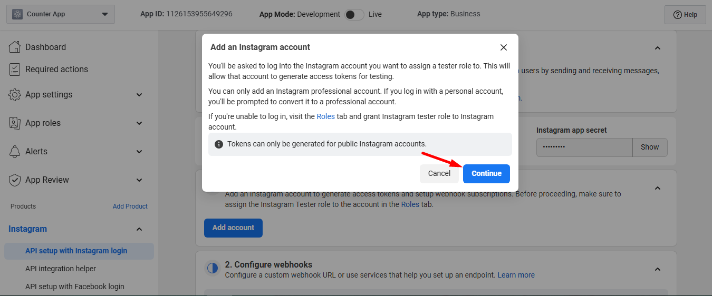Viewport: 712px width, 296px height.
Task: Continue adding the Instagram account
Action: point(486,174)
